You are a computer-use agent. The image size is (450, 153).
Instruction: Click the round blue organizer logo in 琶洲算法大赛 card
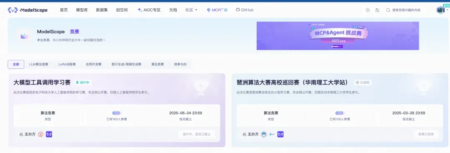coord(264,134)
